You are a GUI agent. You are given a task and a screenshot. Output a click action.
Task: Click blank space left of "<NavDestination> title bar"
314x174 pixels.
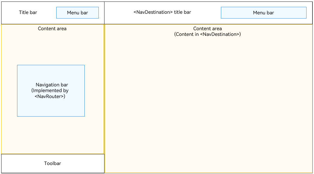pos(118,13)
